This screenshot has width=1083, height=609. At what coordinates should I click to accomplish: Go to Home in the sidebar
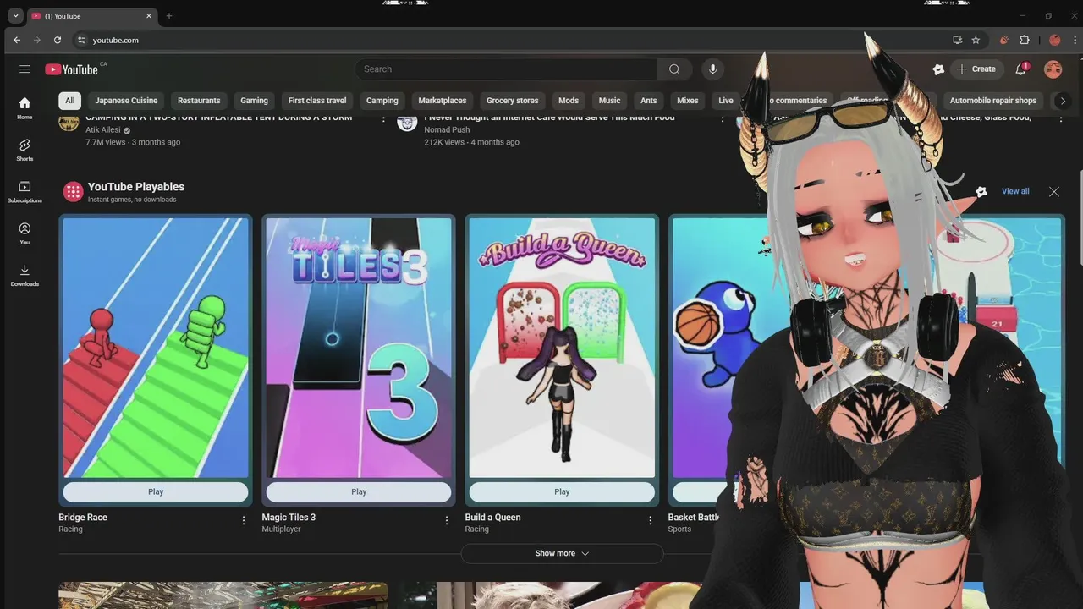[25, 108]
